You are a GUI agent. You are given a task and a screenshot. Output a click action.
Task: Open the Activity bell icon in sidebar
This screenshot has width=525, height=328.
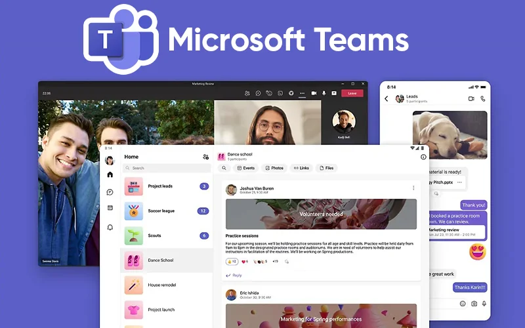[x=110, y=227]
